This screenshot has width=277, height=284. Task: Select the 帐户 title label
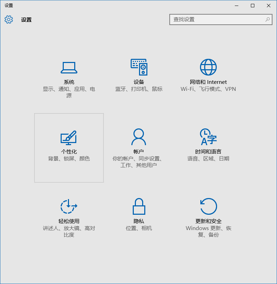[x=139, y=152]
